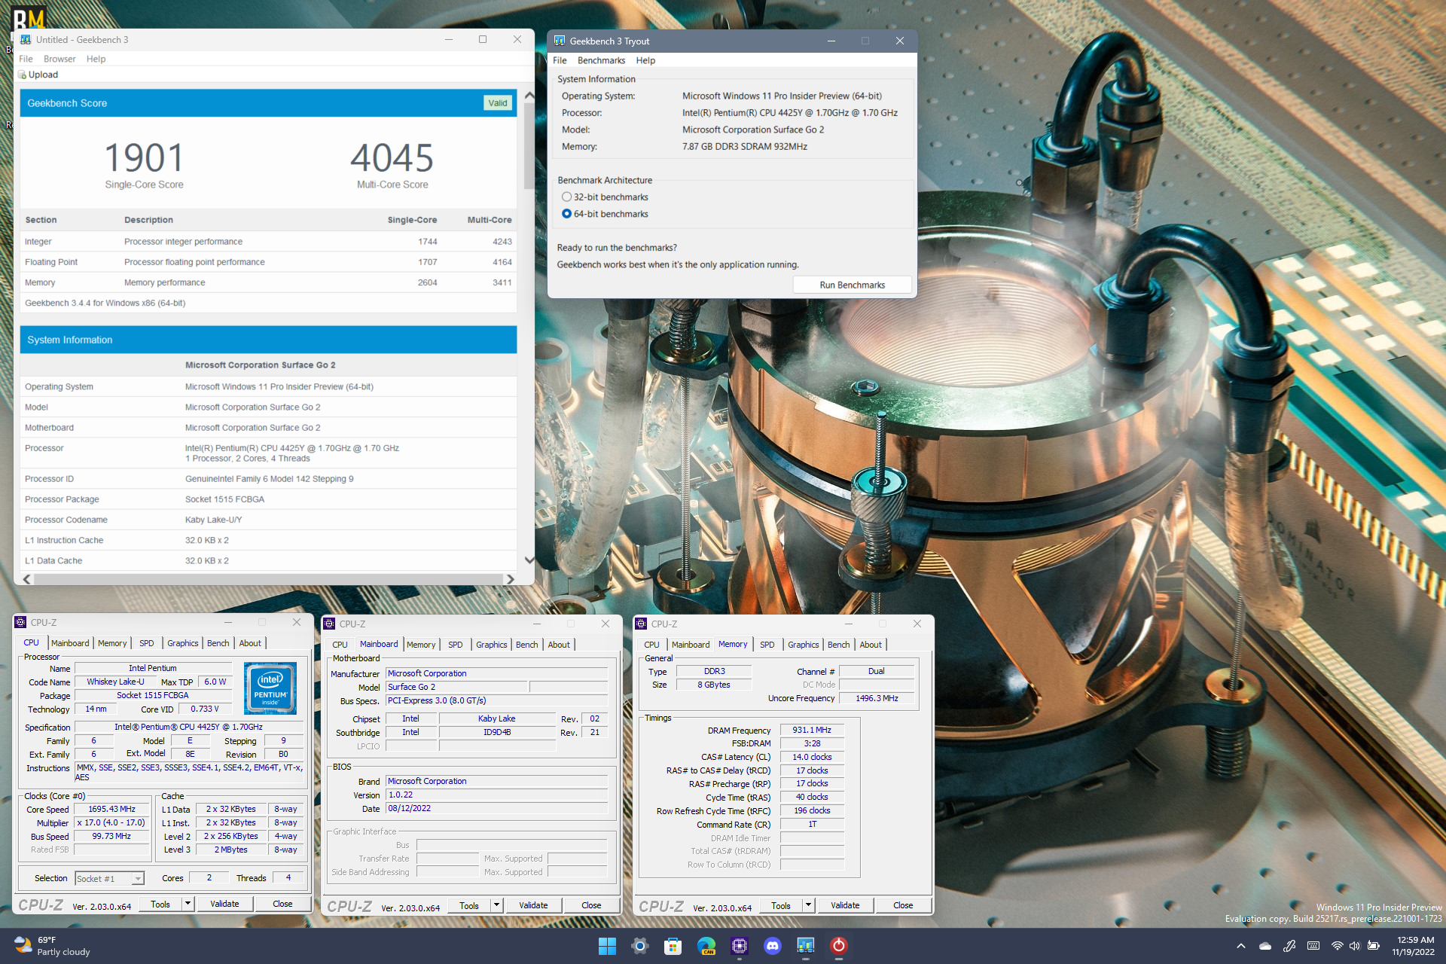1446x964 pixels.
Task: Open the OneDrive cloud tray icon
Action: pyautogui.click(x=1265, y=946)
